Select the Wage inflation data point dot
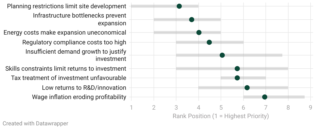Viewport: 316px width, 130px height. 265,97
